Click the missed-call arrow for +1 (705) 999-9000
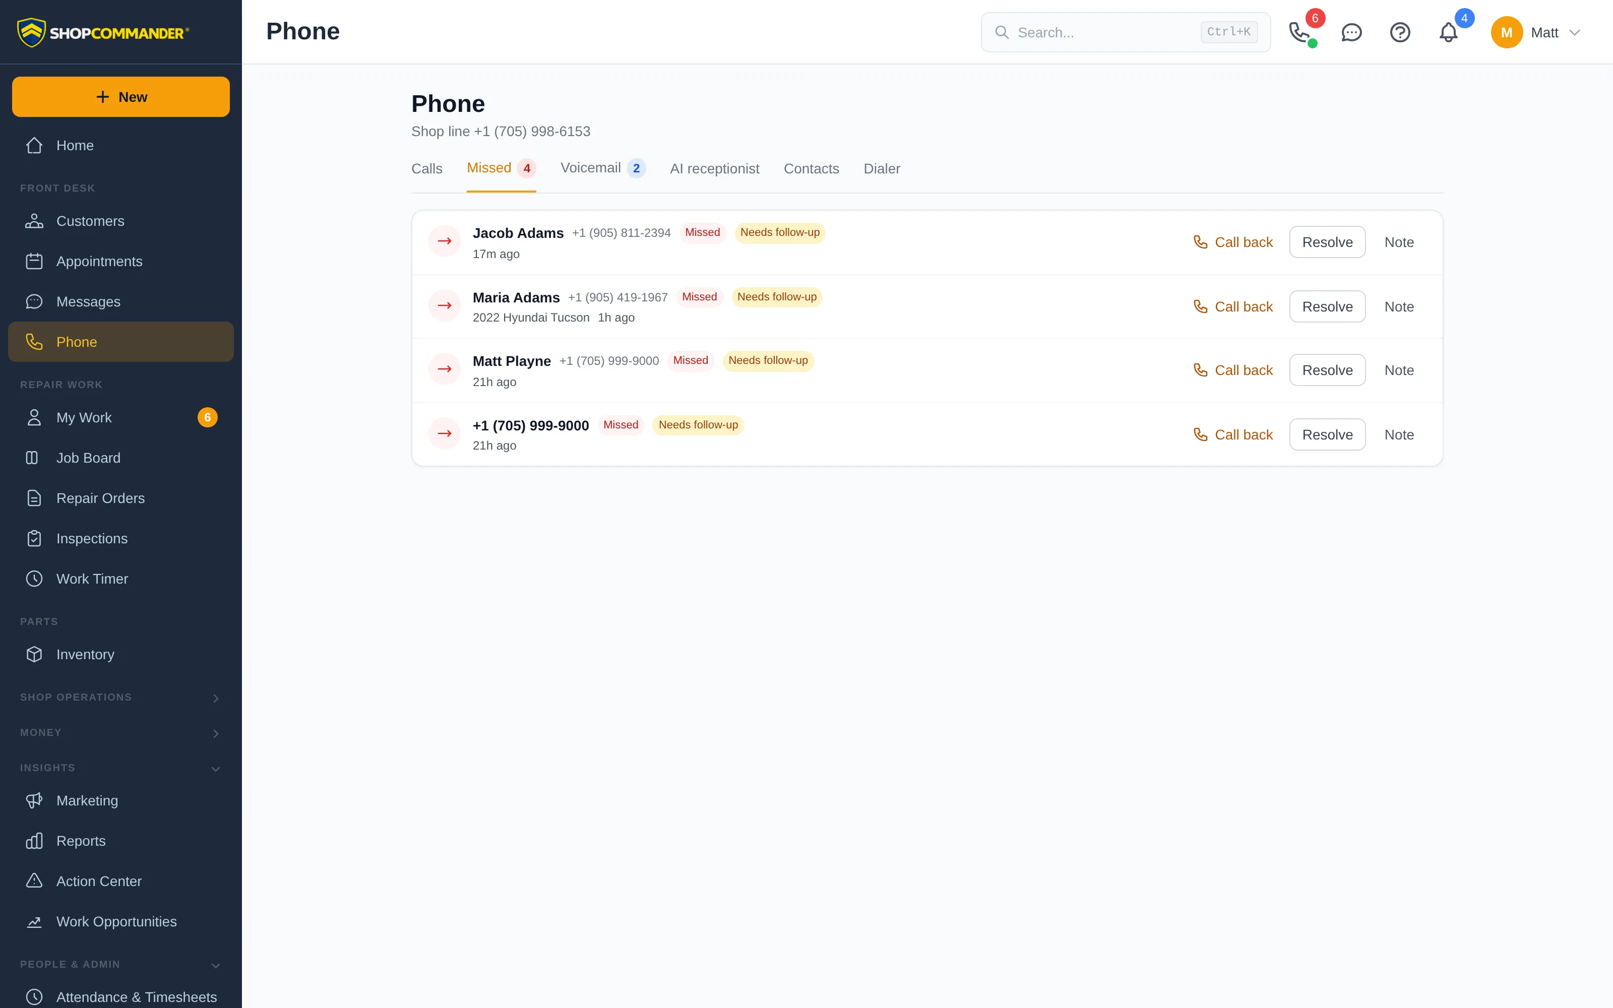This screenshot has height=1008, width=1613. coord(445,434)
